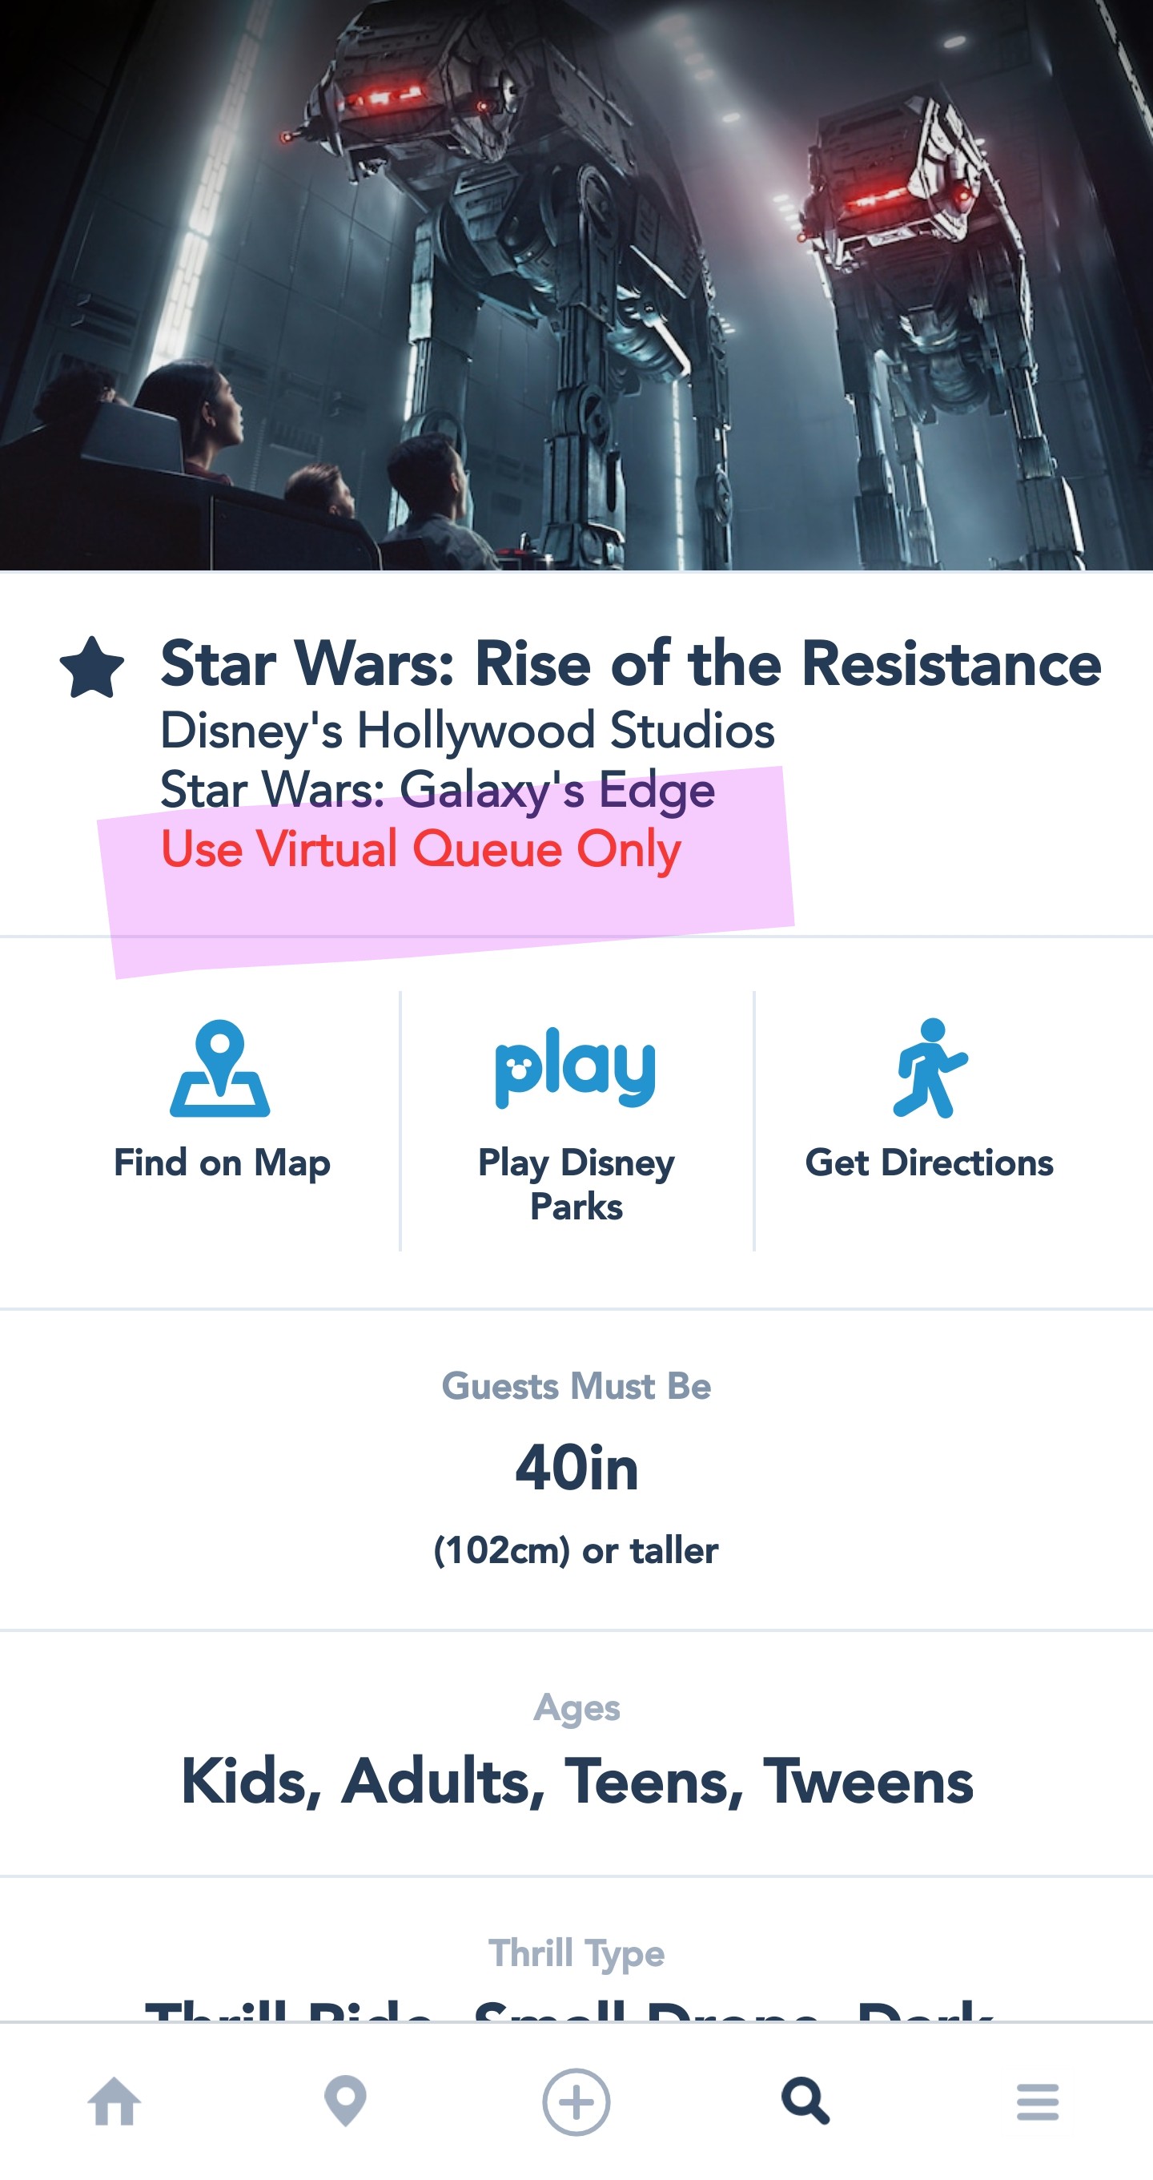Select the Star Wars: Rise of the Resistance title
1153x2180 pixels.
point(630,663)
